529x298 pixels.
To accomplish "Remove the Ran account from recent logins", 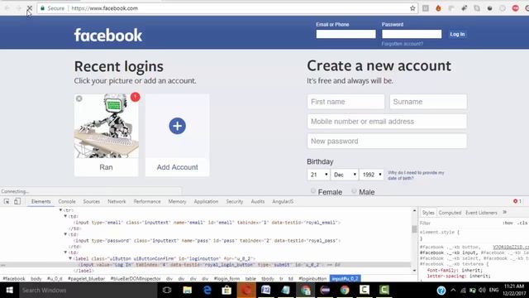I will pyautogui.click(x=79, y=99).
